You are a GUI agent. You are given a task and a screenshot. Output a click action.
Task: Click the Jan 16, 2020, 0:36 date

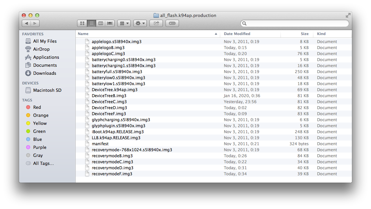click(242, 96)
